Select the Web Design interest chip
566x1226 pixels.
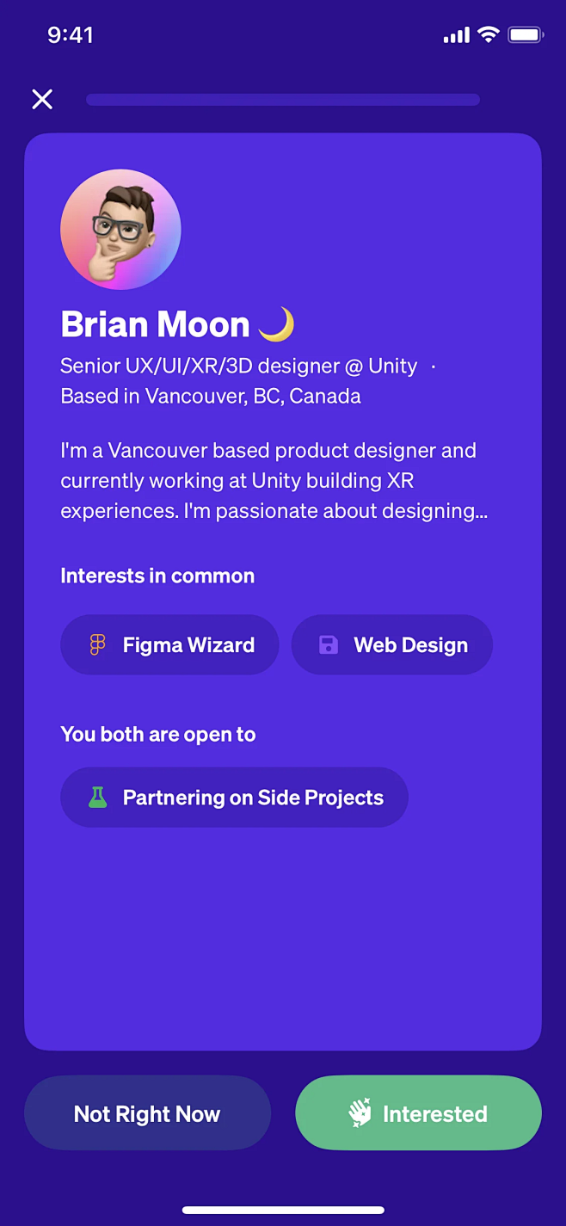[x=392, y=645]
